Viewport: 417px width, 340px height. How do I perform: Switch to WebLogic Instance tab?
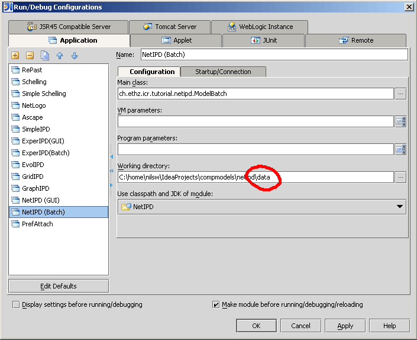260,27
